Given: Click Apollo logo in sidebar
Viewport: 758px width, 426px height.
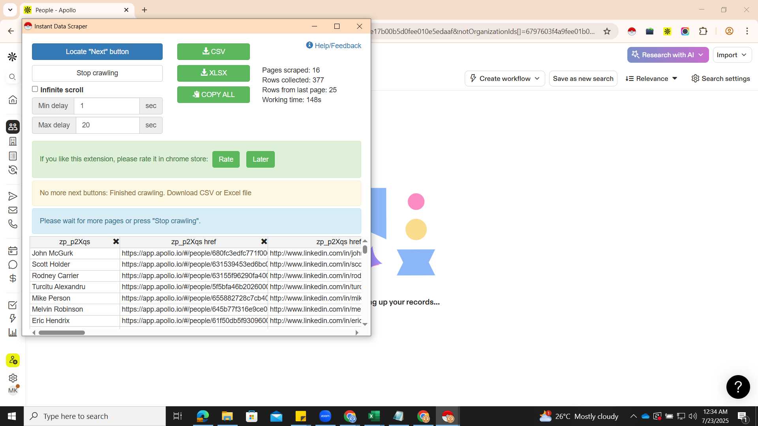Looking at the screenshot, I should click(x=13, y=57).
